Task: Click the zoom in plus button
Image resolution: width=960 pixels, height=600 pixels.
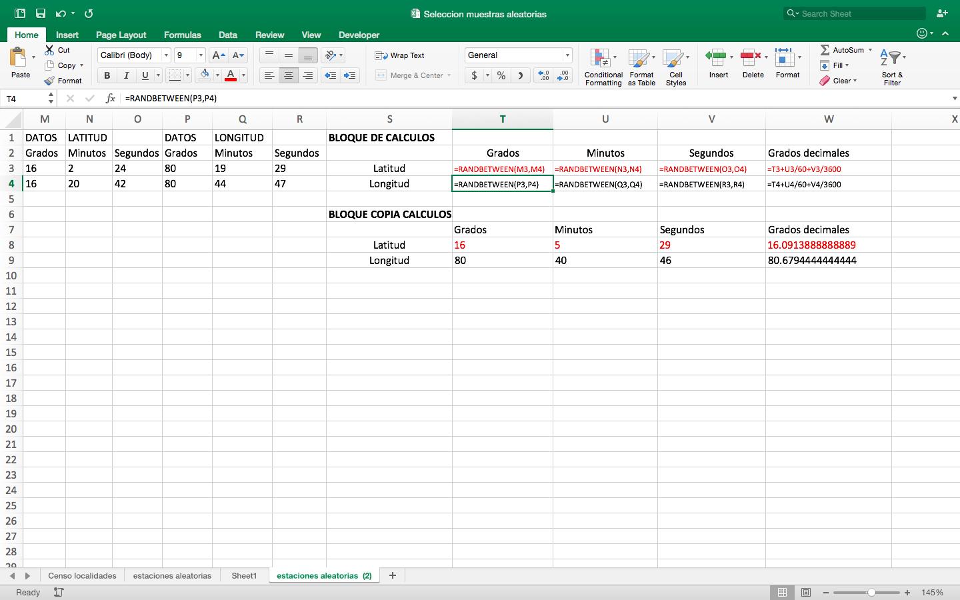Action: pos(907,592)
